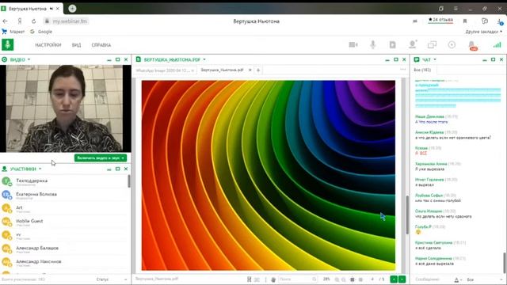The image size is (507, 285).
Task: Open a new browser tab
Action: click(x=72, y=9)
